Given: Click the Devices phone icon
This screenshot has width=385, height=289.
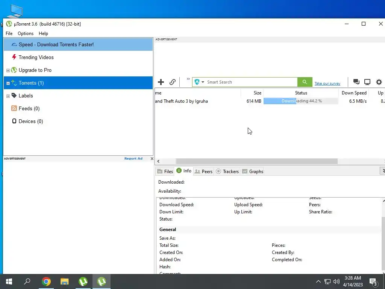Looking at the screenshot, I should click(x=14, y=121).
